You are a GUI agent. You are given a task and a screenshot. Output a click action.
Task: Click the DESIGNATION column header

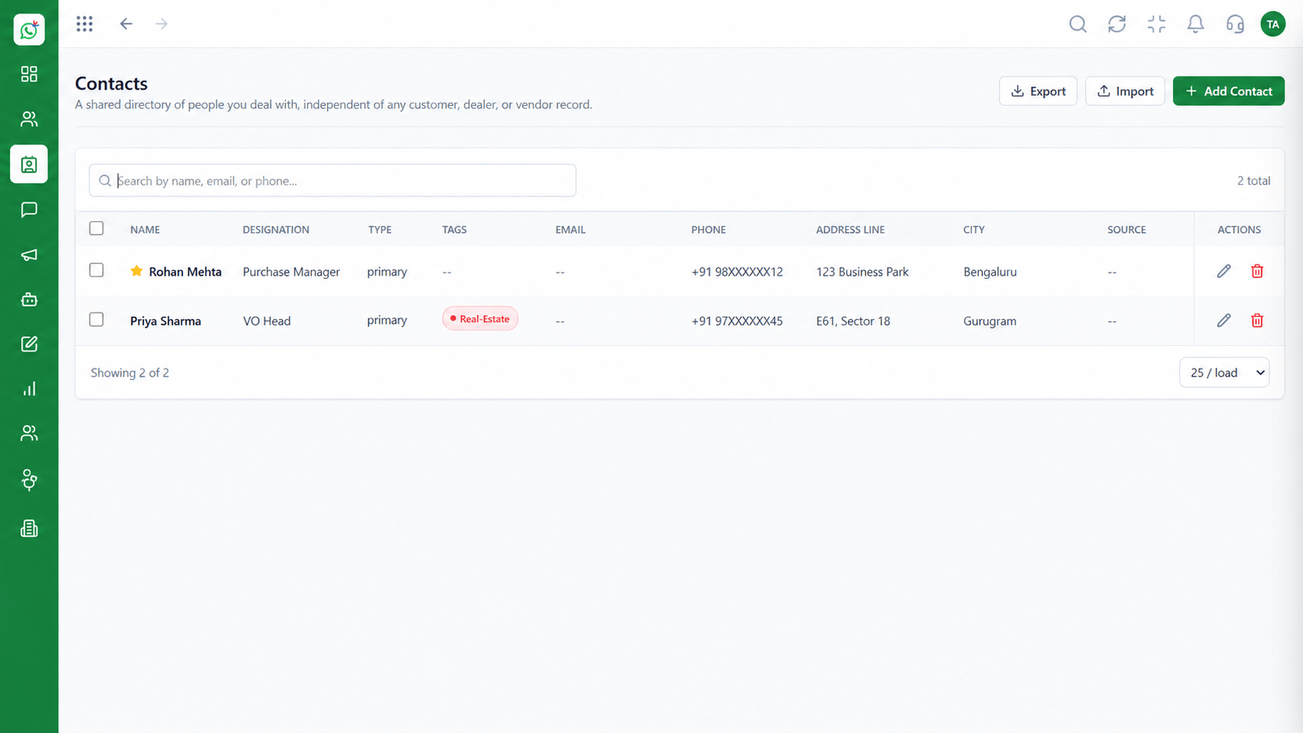tap(276, 229)
